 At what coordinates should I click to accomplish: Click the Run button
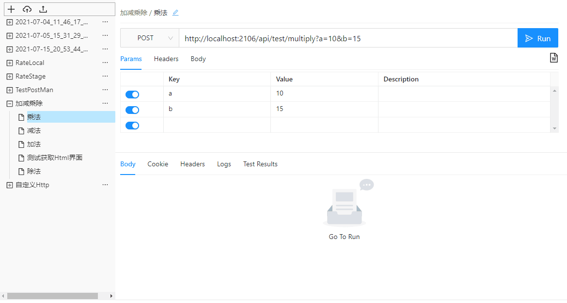(x=538, y=38)
